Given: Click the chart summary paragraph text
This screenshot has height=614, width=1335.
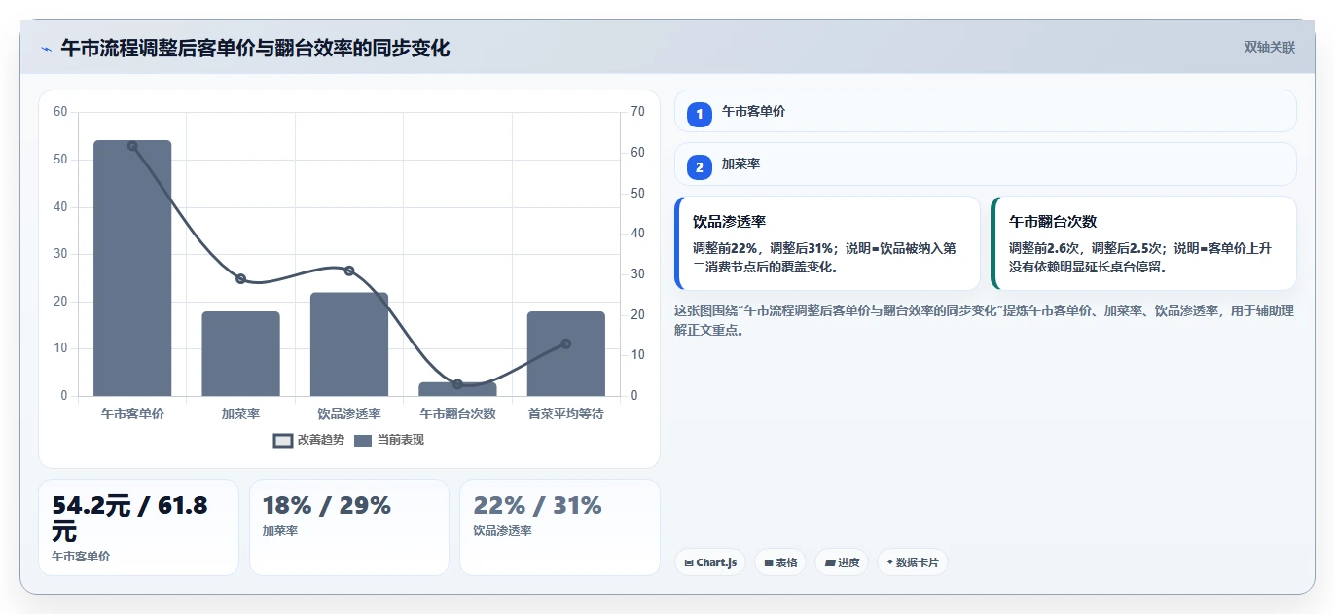Looking at the screenshot, I should [985, 320].
